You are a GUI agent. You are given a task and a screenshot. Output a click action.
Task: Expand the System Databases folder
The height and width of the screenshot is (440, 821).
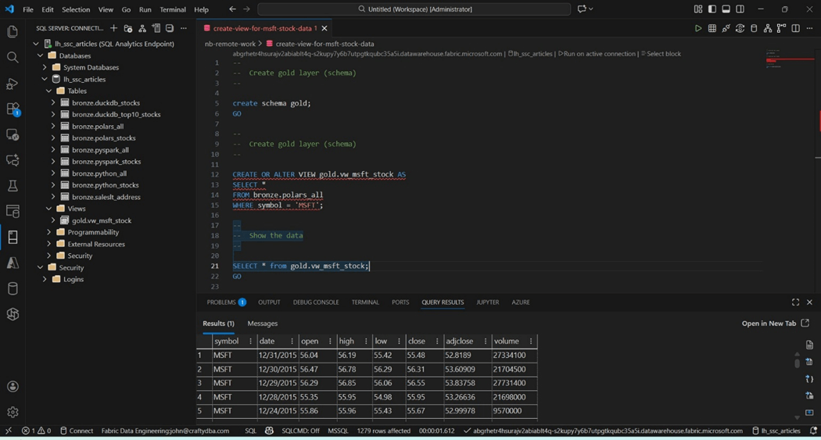45,67
